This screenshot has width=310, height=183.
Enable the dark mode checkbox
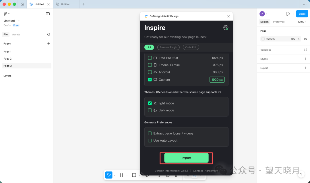coord(150,110)
